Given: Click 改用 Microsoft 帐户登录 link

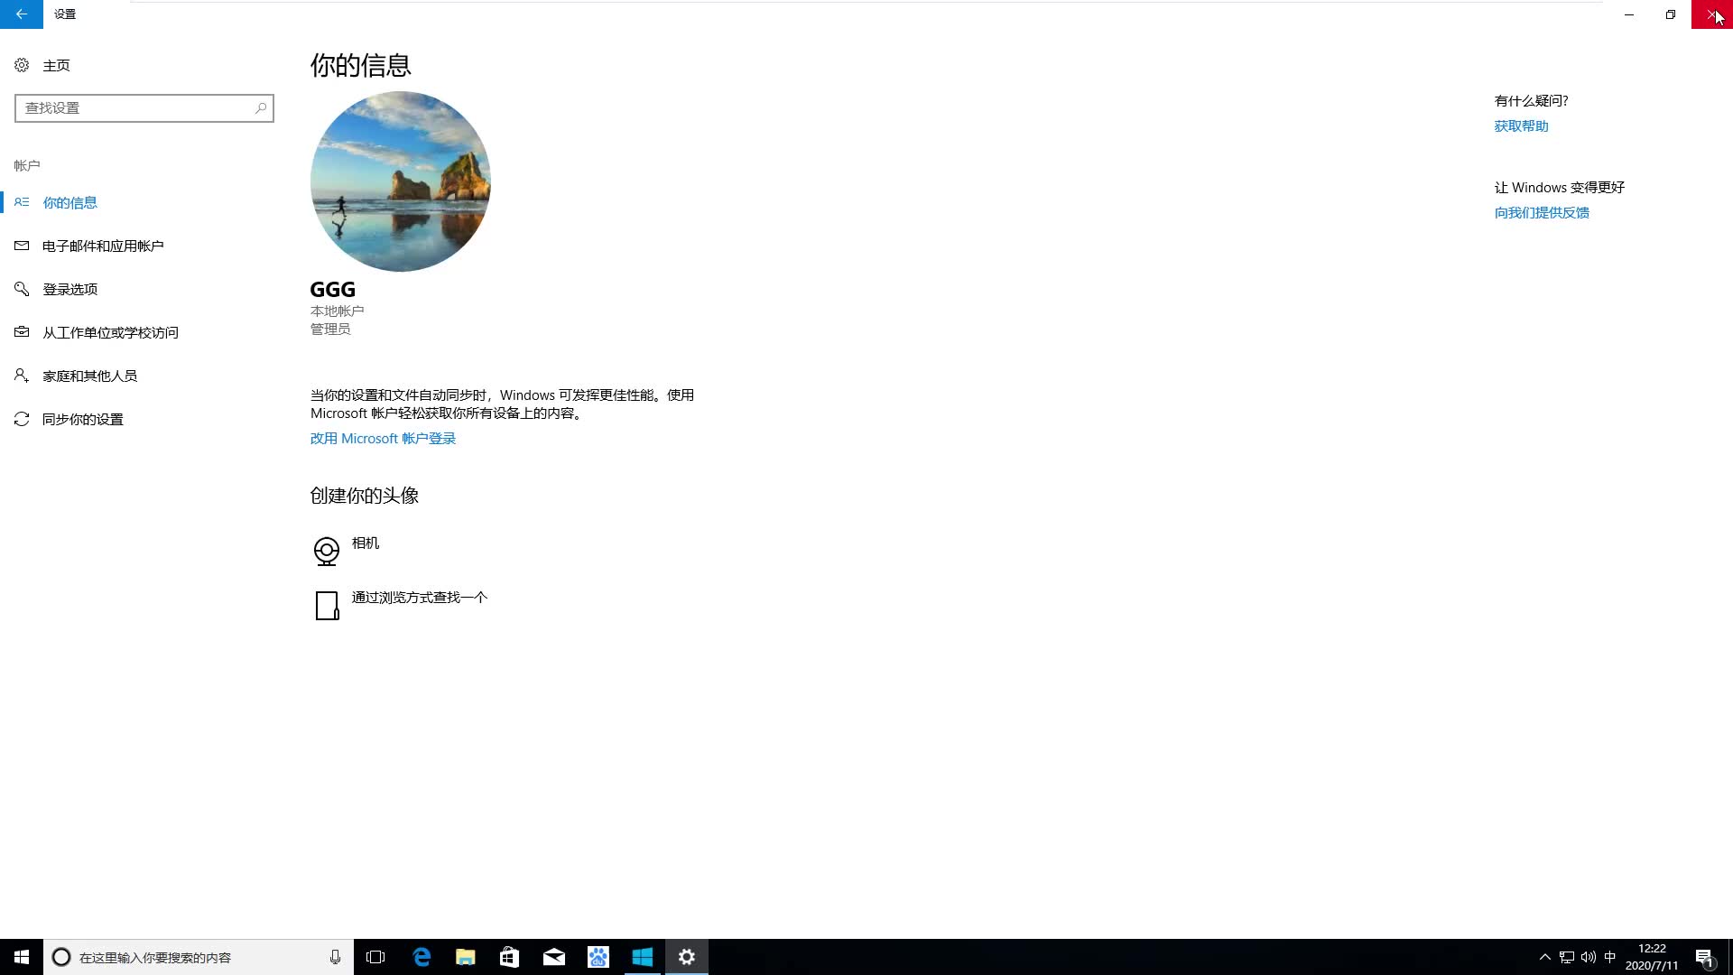Looking at the screenshot, I should point(383,438).
